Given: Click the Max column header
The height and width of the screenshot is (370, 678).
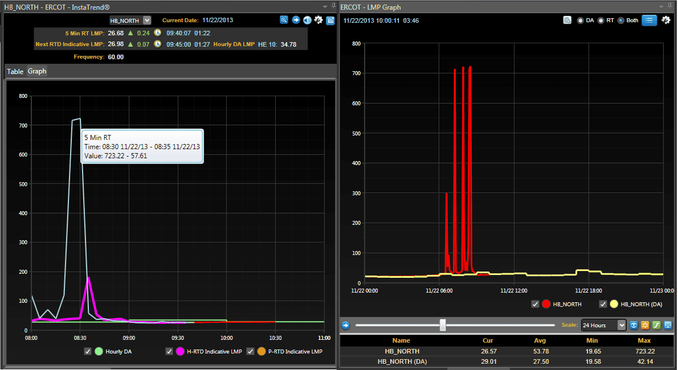Looking at the screenshot, I should 644,340.
